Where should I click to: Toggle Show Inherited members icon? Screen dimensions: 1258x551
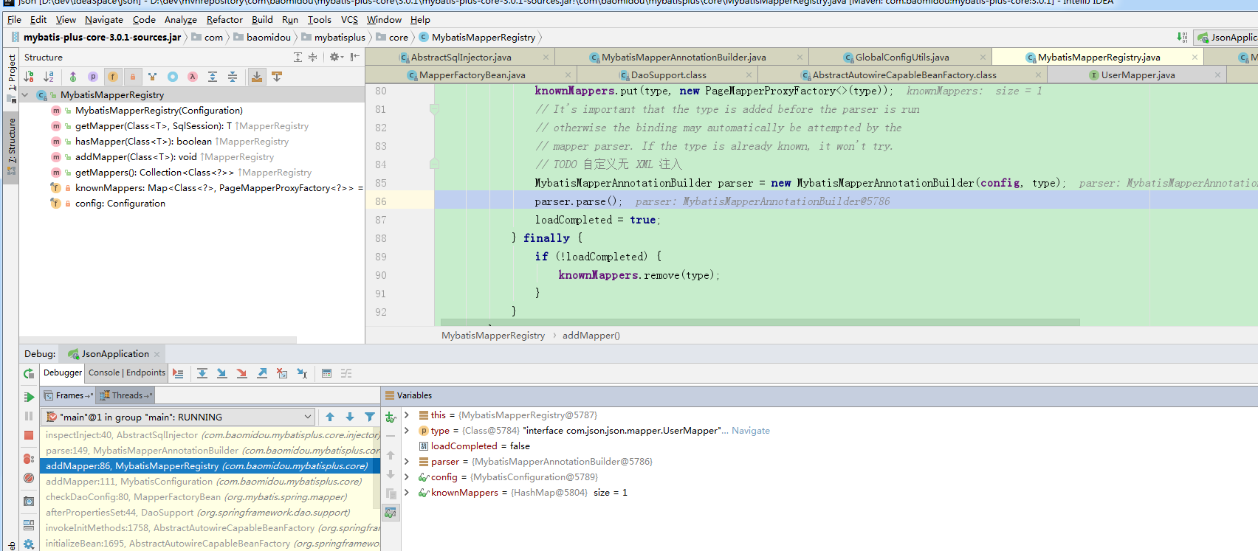(73, 77)
